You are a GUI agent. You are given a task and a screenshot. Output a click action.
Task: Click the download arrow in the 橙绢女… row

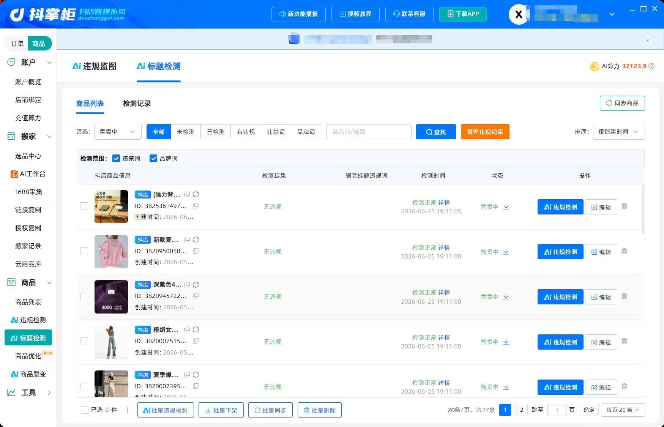pos(506,342)
